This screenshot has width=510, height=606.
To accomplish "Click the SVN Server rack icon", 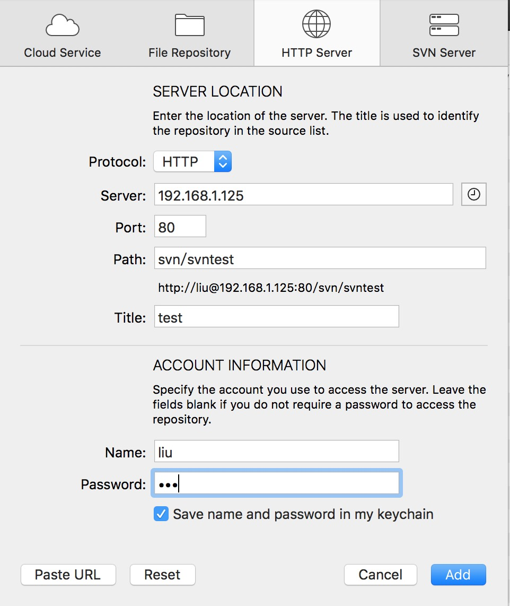I will [444, 25].
